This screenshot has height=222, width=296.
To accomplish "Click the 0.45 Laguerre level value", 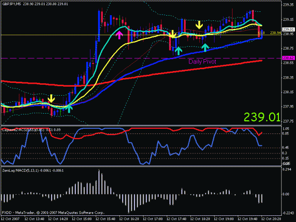I will coord(286,148).
